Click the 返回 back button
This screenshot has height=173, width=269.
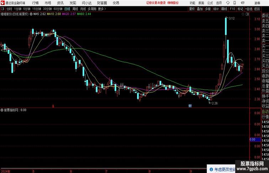click(x=257, y=9)
